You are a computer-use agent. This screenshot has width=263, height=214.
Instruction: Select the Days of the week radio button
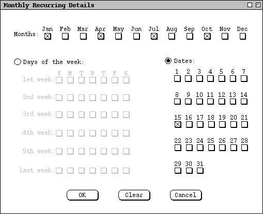(18, 62)
